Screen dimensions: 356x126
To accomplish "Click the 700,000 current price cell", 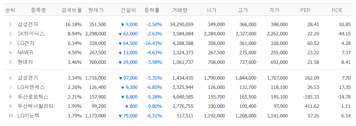I will point(98,62).
